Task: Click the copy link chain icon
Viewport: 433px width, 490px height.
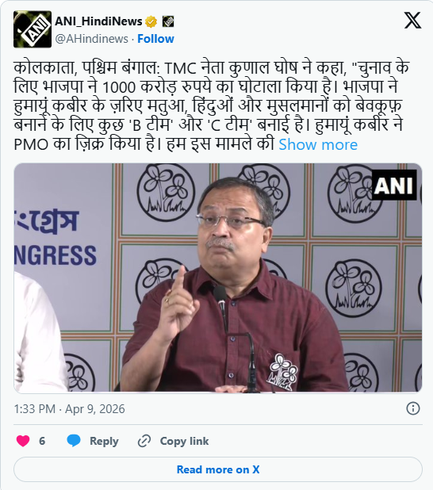Action: (x=144, y=441)
